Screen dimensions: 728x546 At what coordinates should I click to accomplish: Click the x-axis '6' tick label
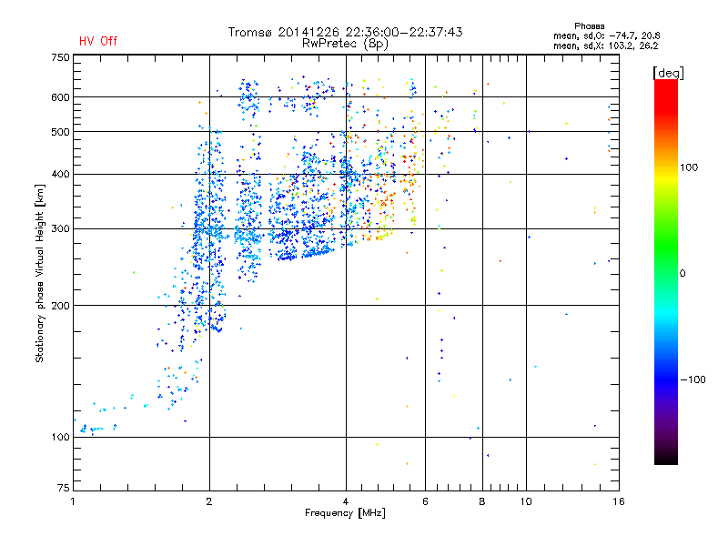[425, 501]
